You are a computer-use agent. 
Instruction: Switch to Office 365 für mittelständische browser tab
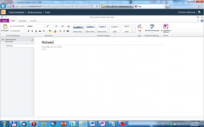click(118, 6)
